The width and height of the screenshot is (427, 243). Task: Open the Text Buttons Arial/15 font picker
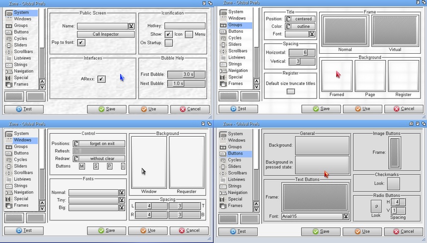coord(346,217)
